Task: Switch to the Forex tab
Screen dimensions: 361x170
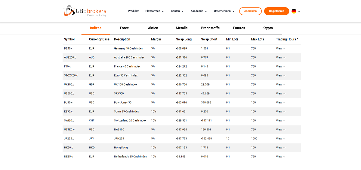Action: click(124, 28)
